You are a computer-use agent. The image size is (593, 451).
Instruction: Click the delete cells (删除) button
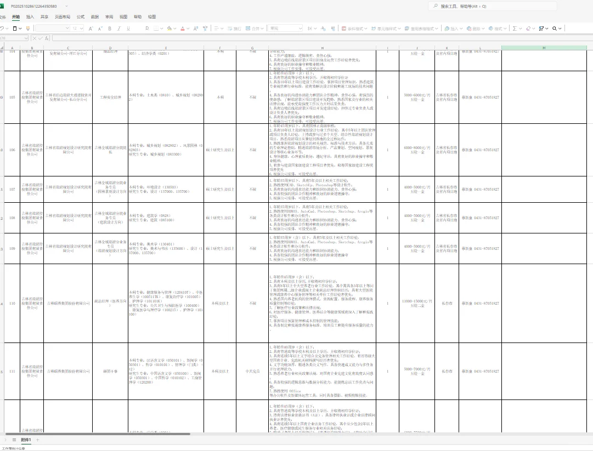476,28
